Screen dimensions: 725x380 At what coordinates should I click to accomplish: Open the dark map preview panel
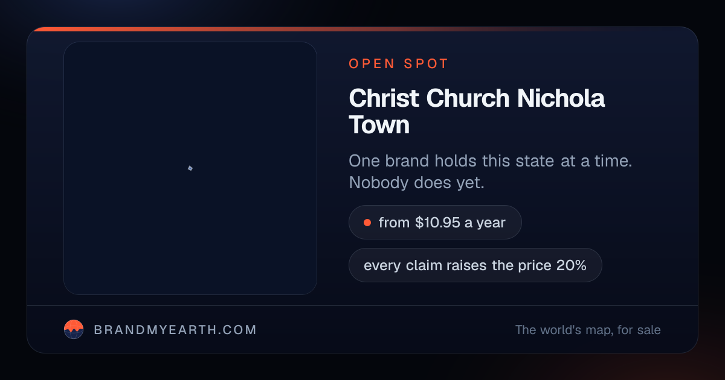[x=190, y=168]
